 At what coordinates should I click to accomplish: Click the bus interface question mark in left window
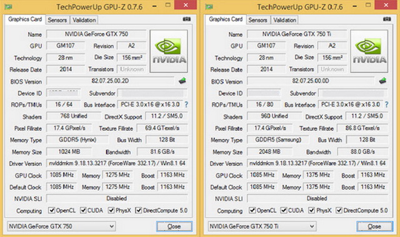186,104
